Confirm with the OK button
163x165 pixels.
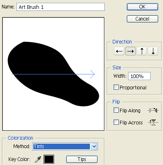coord(143,7)
